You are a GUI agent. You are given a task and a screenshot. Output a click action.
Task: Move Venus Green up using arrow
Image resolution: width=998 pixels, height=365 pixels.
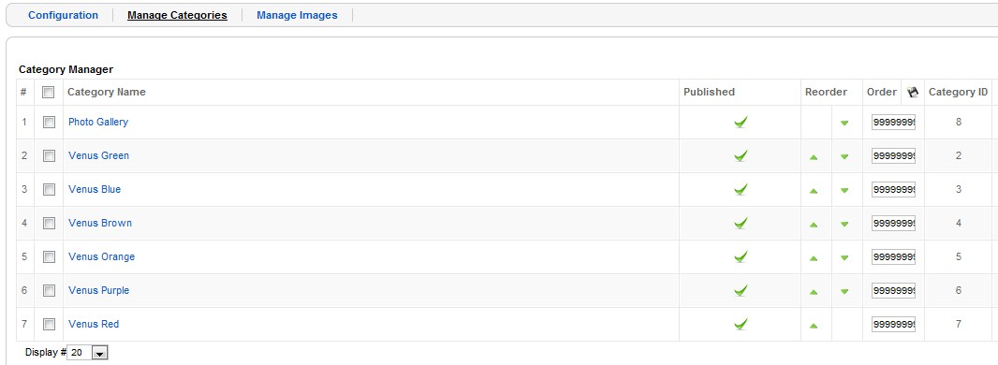pyautogui.click(x=814, y=157)
